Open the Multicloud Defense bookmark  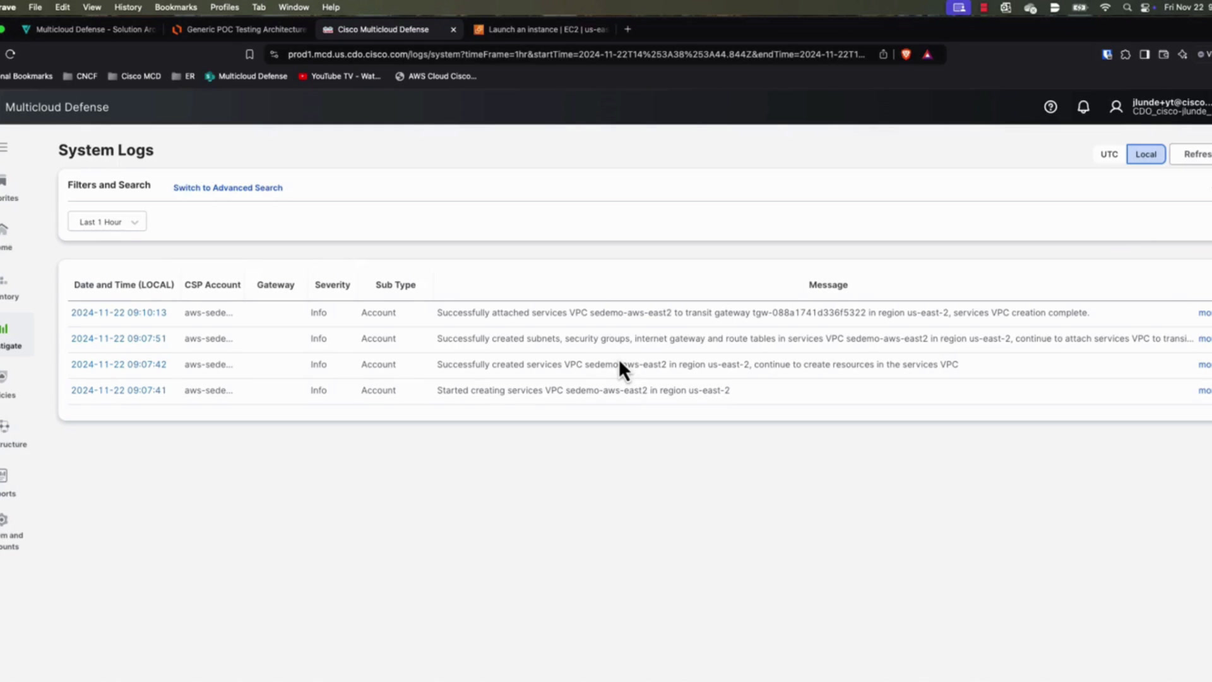tap(246, 76)
